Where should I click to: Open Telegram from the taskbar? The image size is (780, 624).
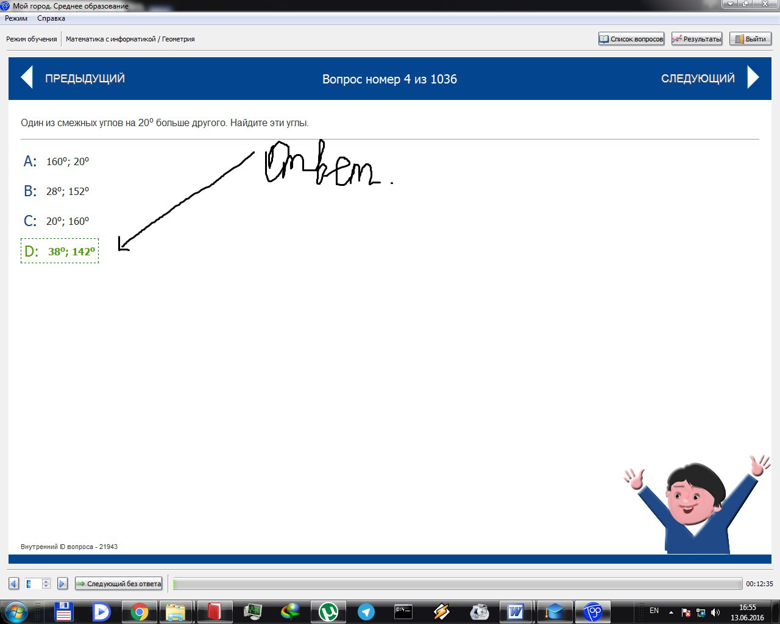366,611
